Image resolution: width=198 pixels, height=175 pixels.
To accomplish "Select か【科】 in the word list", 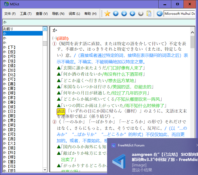I will (23, 152).
